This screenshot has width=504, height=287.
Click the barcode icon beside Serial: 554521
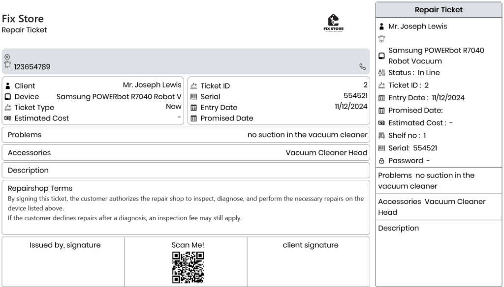tap(381, 148)
